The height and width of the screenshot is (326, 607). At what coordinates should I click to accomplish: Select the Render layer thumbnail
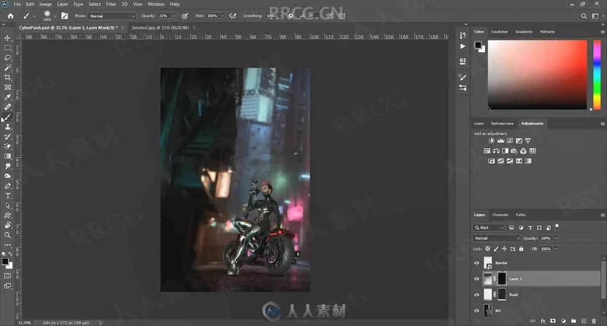click(488, 263)
